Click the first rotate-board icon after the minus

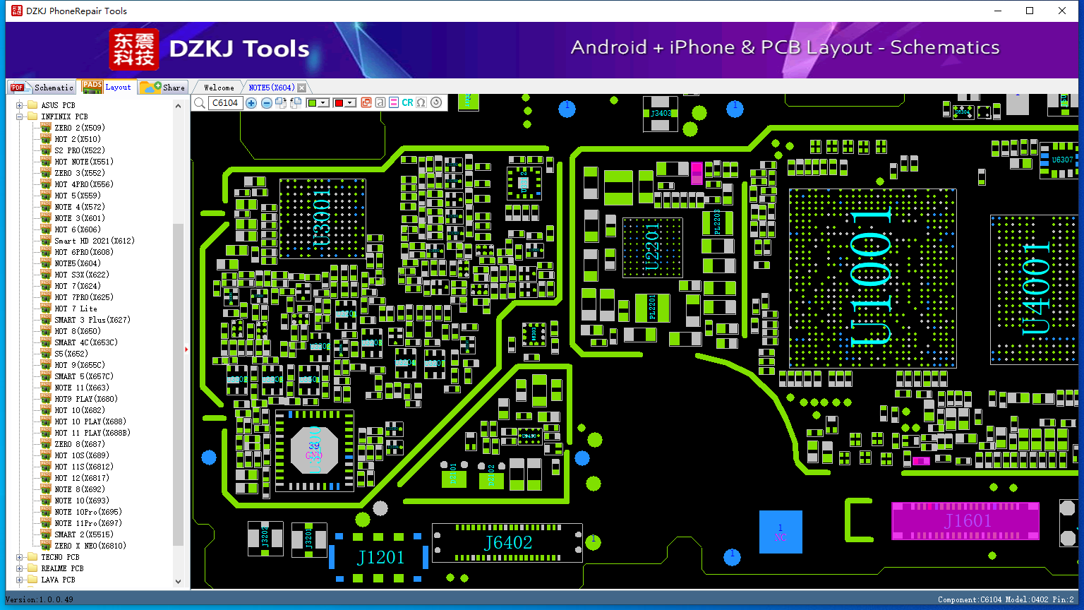click(282, 103)
